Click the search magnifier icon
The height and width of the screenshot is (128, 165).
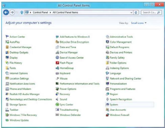point(158,12)
